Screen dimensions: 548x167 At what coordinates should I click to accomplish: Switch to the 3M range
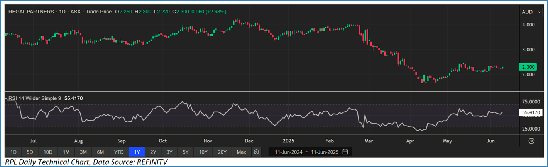(x=83, y=152)
